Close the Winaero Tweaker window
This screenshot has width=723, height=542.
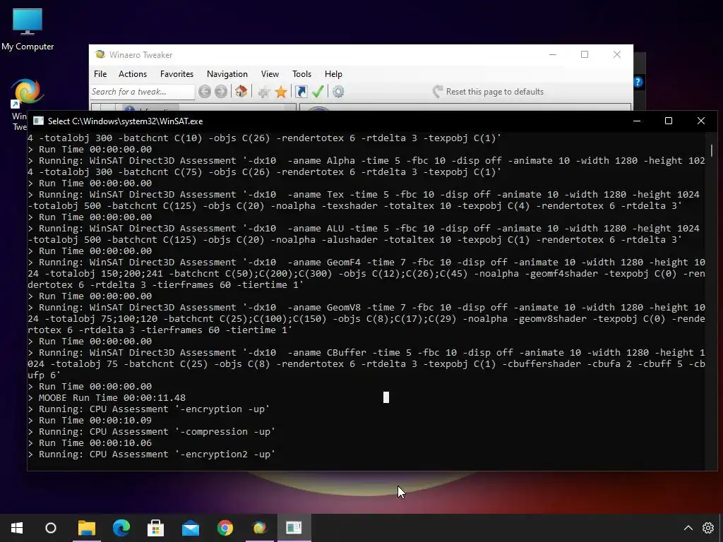tap(617, 54)
